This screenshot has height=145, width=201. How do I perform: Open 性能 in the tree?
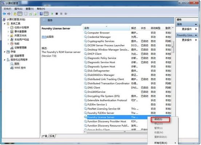[x=17, y=44]
